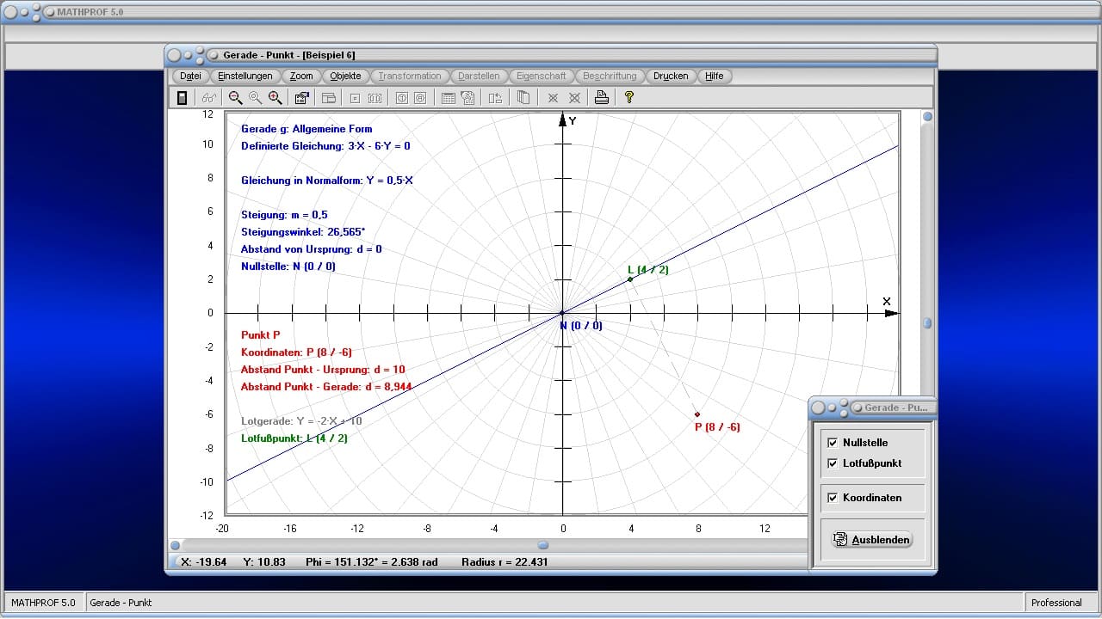Click the grayed-out Beschriftung menu

tap(610, 76)
